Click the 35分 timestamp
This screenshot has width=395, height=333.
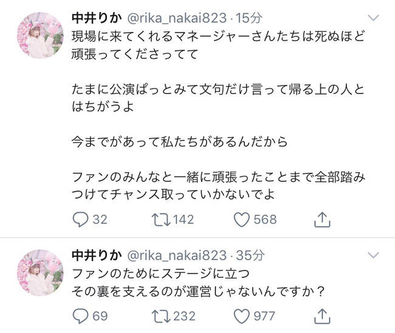[x=250, y=252]
